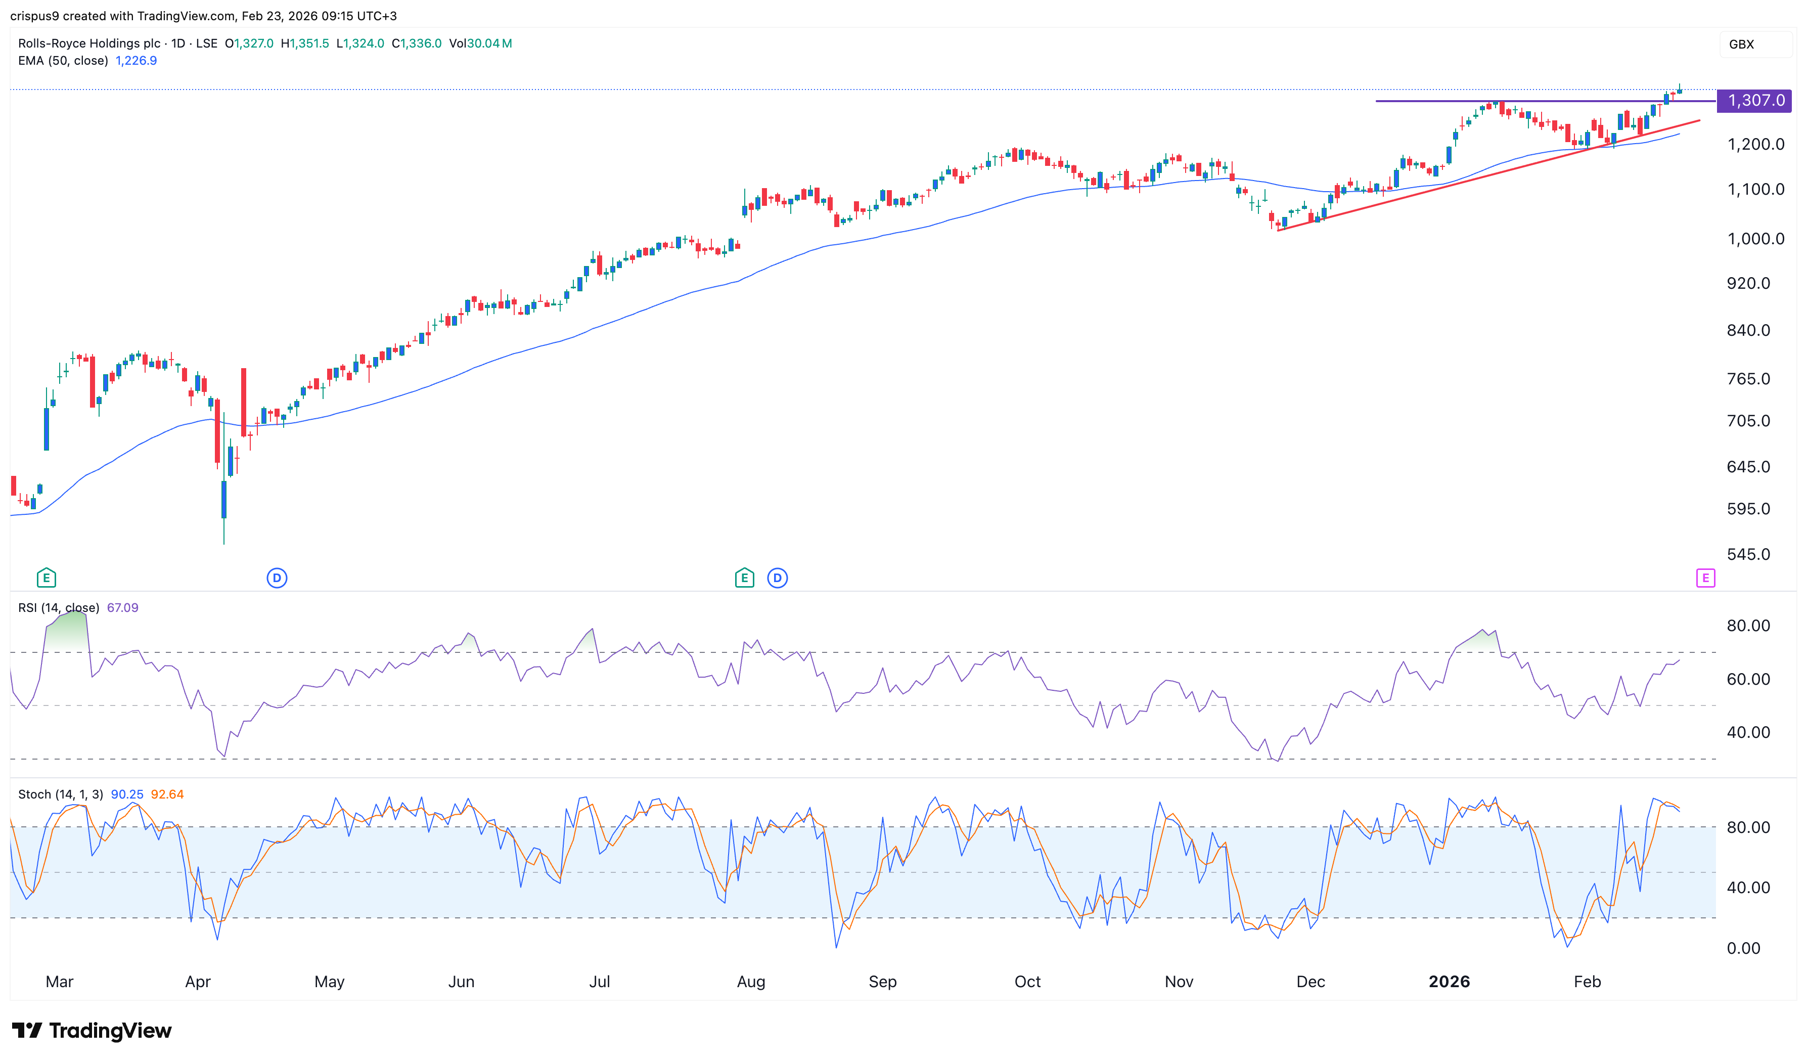1807x1061 pixels.
Task: Click the Stoch (14, 1, 3) indicator label
Action: 60,794
